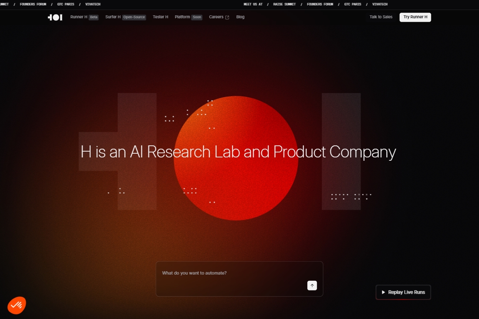Click the Open-Source badge beside Surfer H
479x319 pixels.
point(134,17)
